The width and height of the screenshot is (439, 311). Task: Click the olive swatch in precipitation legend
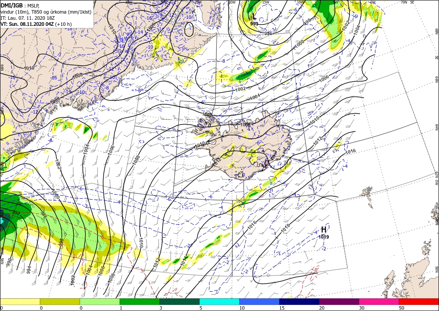60,301
